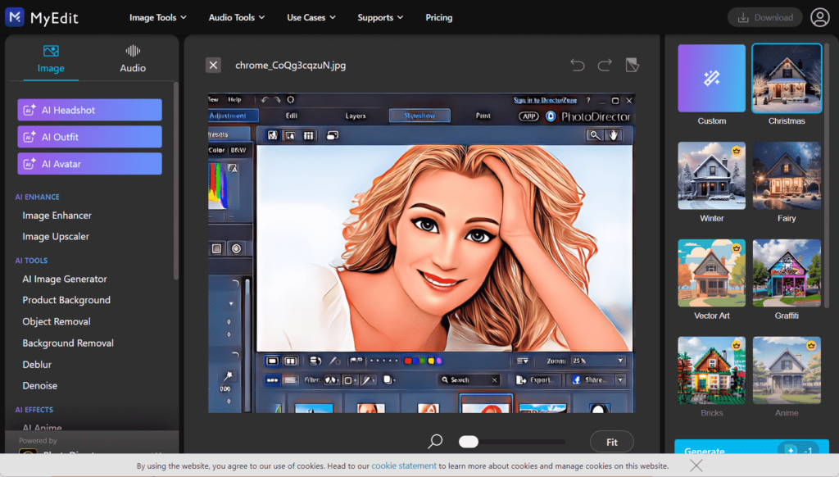Switch to the Image tab
The height and width of the screenshot is (477, 839).
[51, 60]
